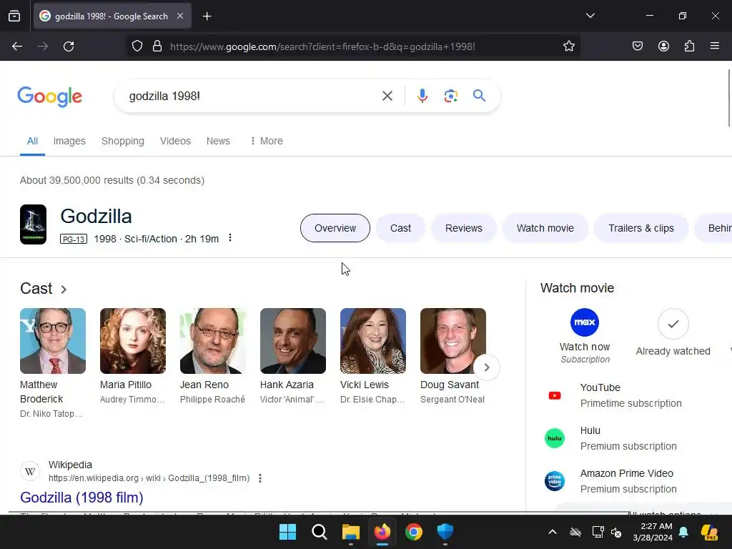Open Matthew Broderick cast photo
Screen dimensions: 732x549
[x=53, y=341]
